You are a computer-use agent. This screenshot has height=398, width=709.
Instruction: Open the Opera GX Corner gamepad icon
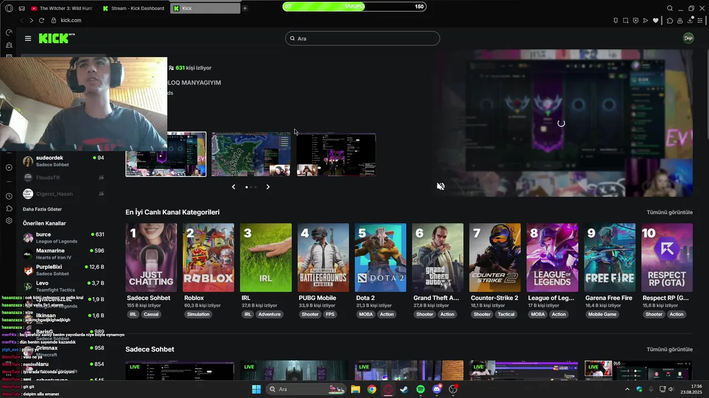22,8
